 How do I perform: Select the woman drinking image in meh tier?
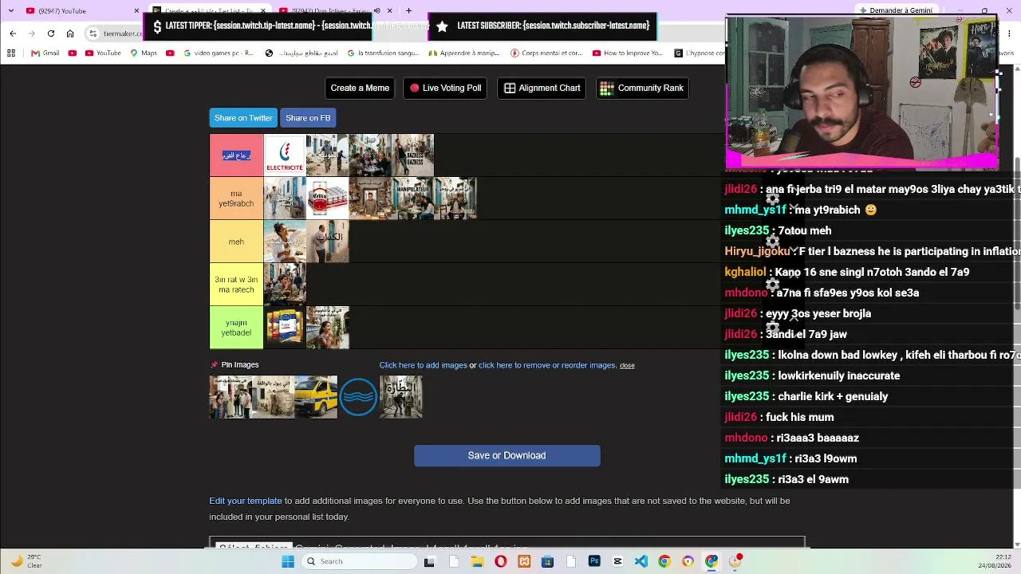point(285,242)
